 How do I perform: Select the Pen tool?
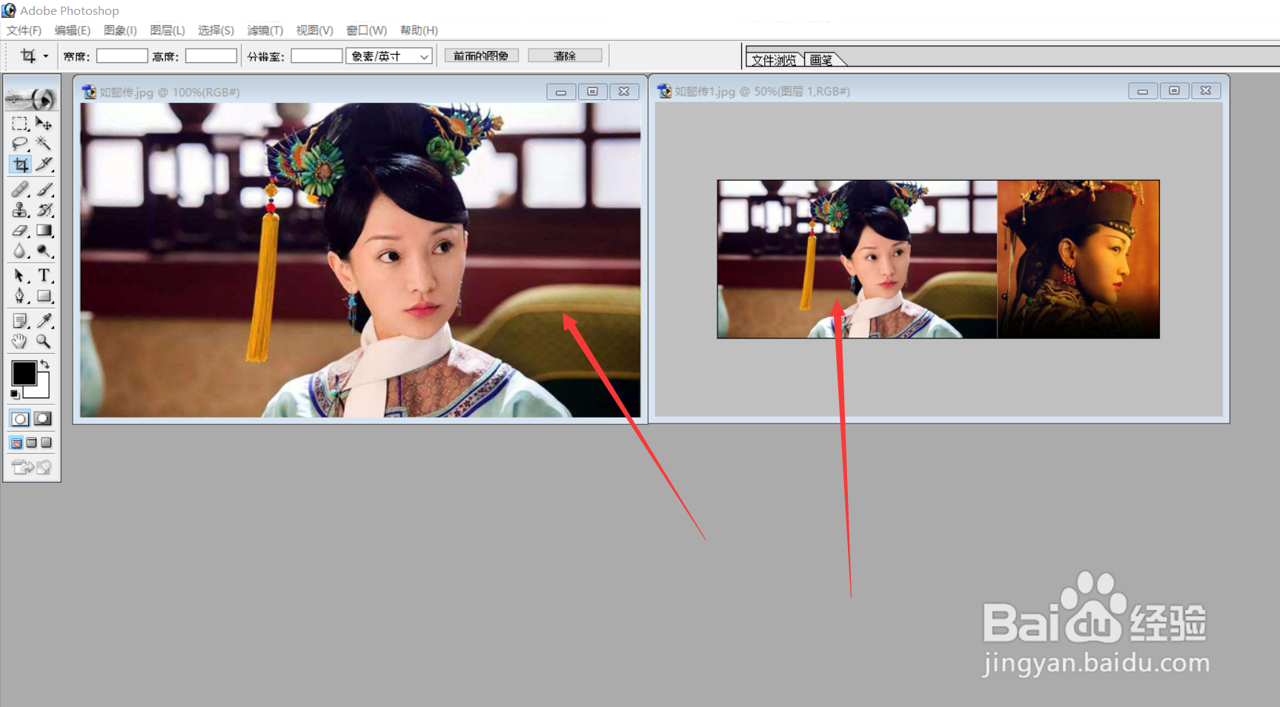coord(20,296)
